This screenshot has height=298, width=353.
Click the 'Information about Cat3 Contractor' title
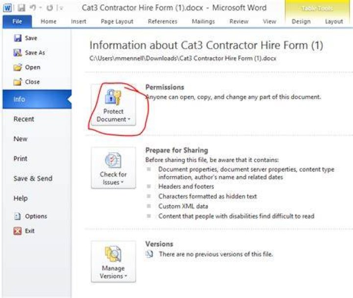pyautogui.click(x=206, y=46)
